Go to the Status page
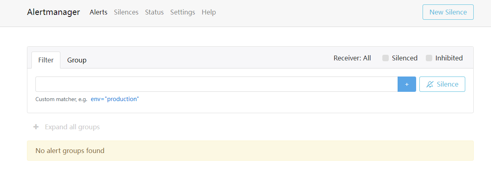The height and width of the screenshot is (178, 491). coord(154,12)
